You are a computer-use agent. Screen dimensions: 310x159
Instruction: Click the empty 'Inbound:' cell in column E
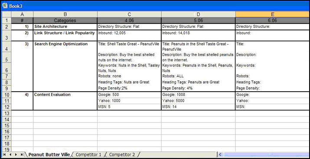[273, 36]
